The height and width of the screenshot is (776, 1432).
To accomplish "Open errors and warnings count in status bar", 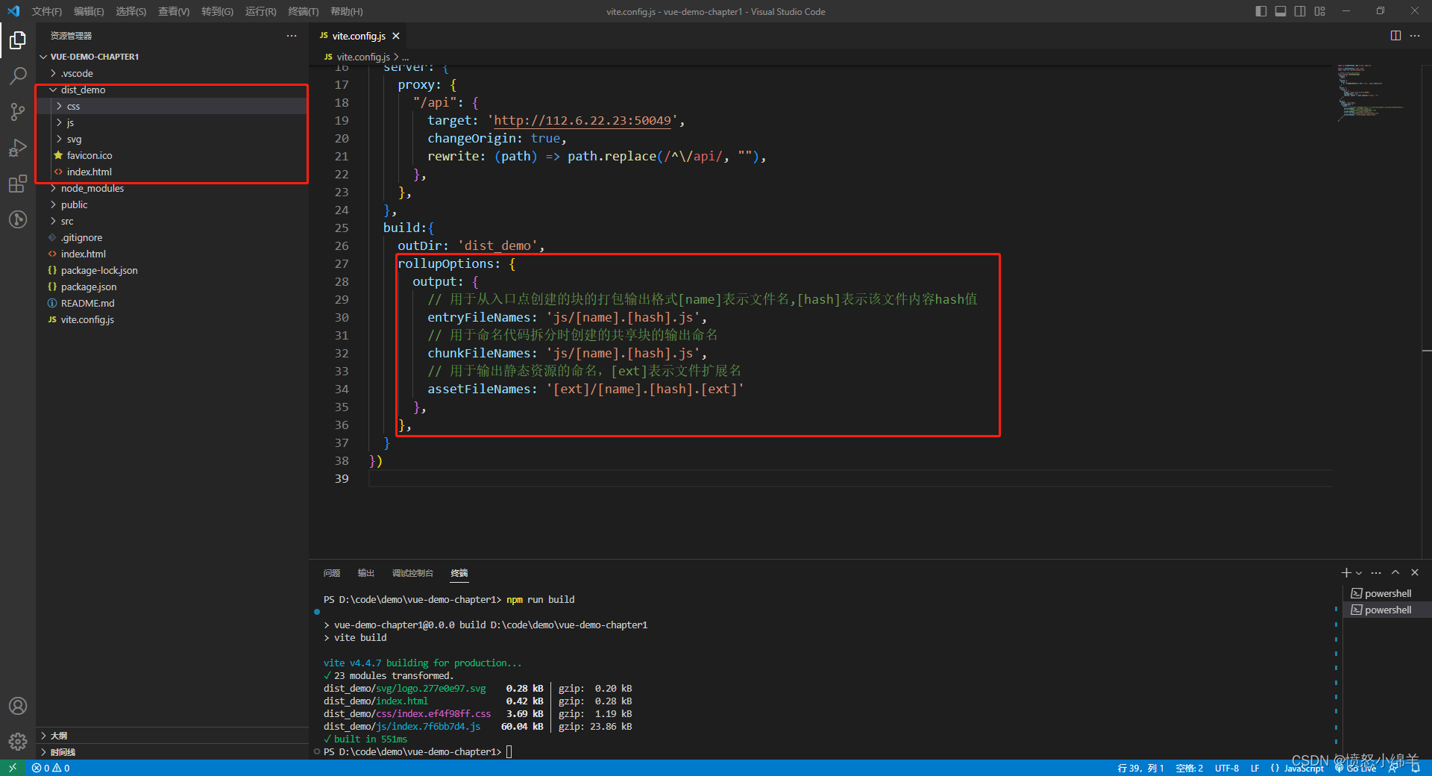I will (x=51, y=768).
